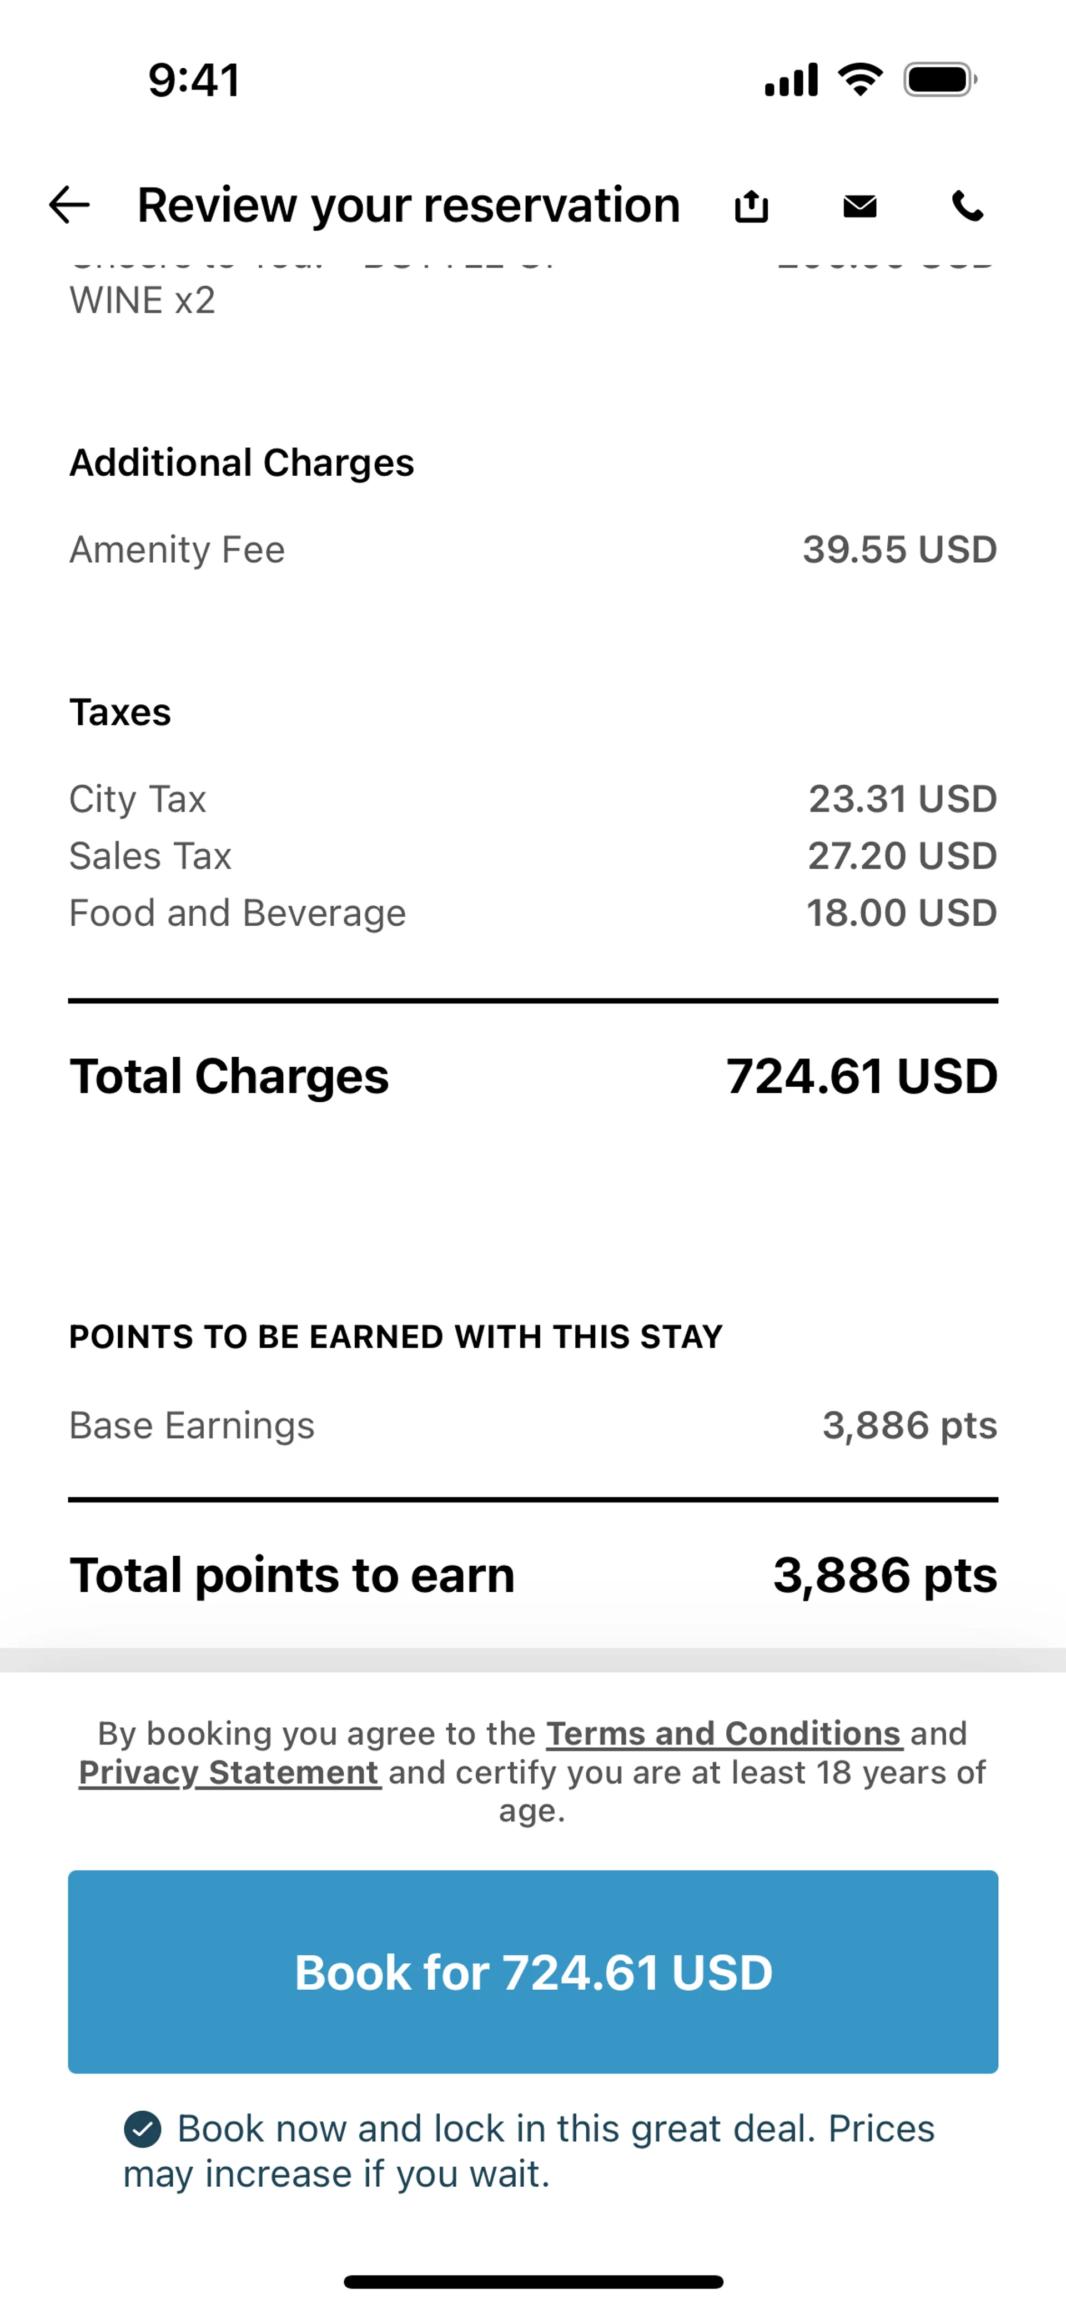Tap the Food and Beverage tax row
The image size is (1066, 2310).
point(533,913)
